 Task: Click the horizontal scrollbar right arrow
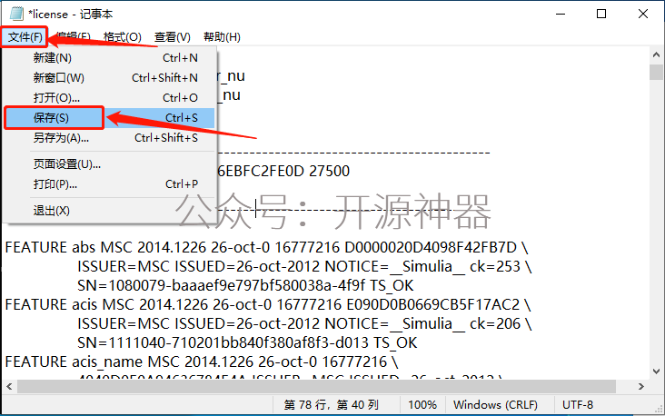tap(640, 386)
